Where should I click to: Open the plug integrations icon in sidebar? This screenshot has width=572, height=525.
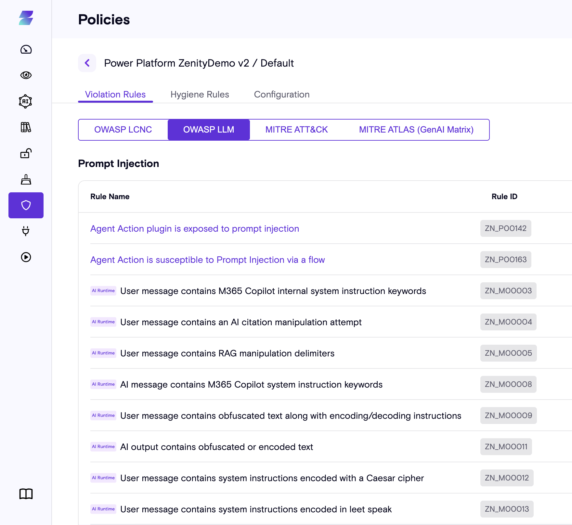pyautogui.click(x=26, y=231)
